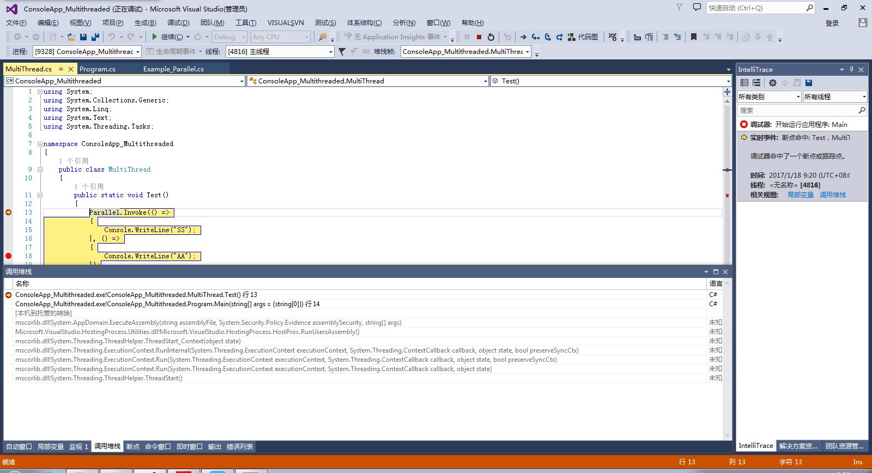Stop debugging with the red square
The height and width of the screenshot is (473, 872).
point(479,37)
